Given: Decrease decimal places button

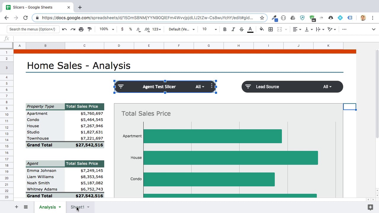Looking at the screenshot, I should [x=138, y=29].
